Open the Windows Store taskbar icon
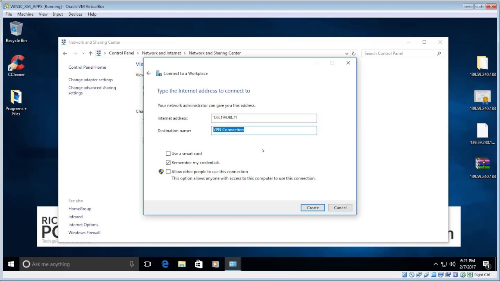 click(x=198, y=264)
